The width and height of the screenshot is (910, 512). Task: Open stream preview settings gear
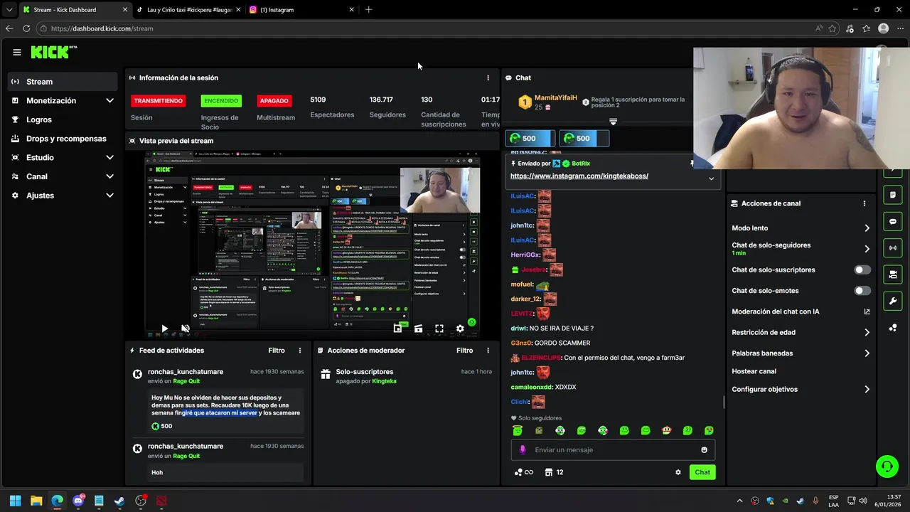[x=460, y=329]
